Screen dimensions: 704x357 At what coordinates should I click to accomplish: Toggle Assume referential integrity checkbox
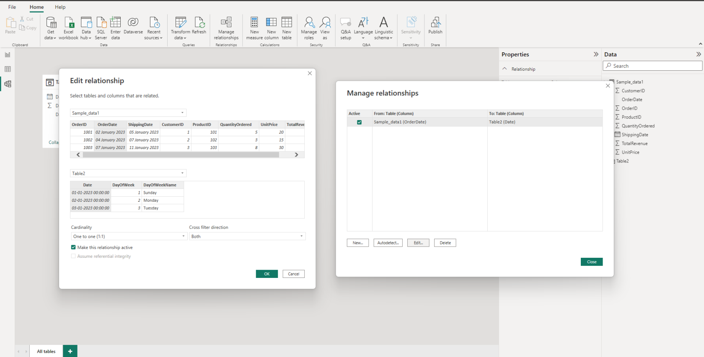point(73,256)
